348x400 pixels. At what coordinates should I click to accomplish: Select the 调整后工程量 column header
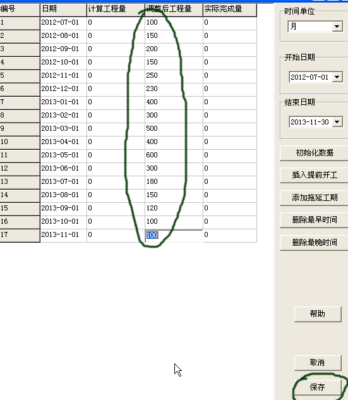pos(174,9)
